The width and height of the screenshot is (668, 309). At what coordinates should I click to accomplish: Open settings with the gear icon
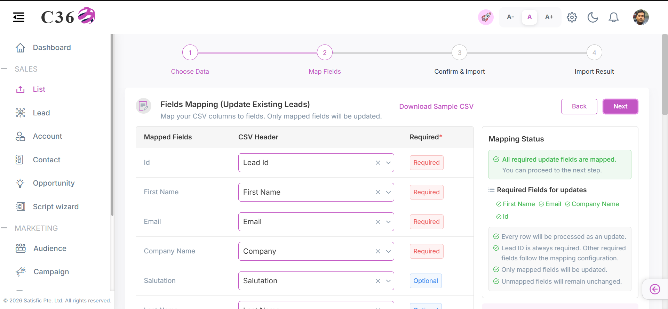(572, 17)
